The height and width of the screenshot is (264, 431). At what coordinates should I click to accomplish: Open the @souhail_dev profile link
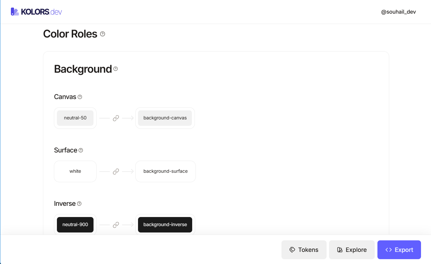(398, 12)
